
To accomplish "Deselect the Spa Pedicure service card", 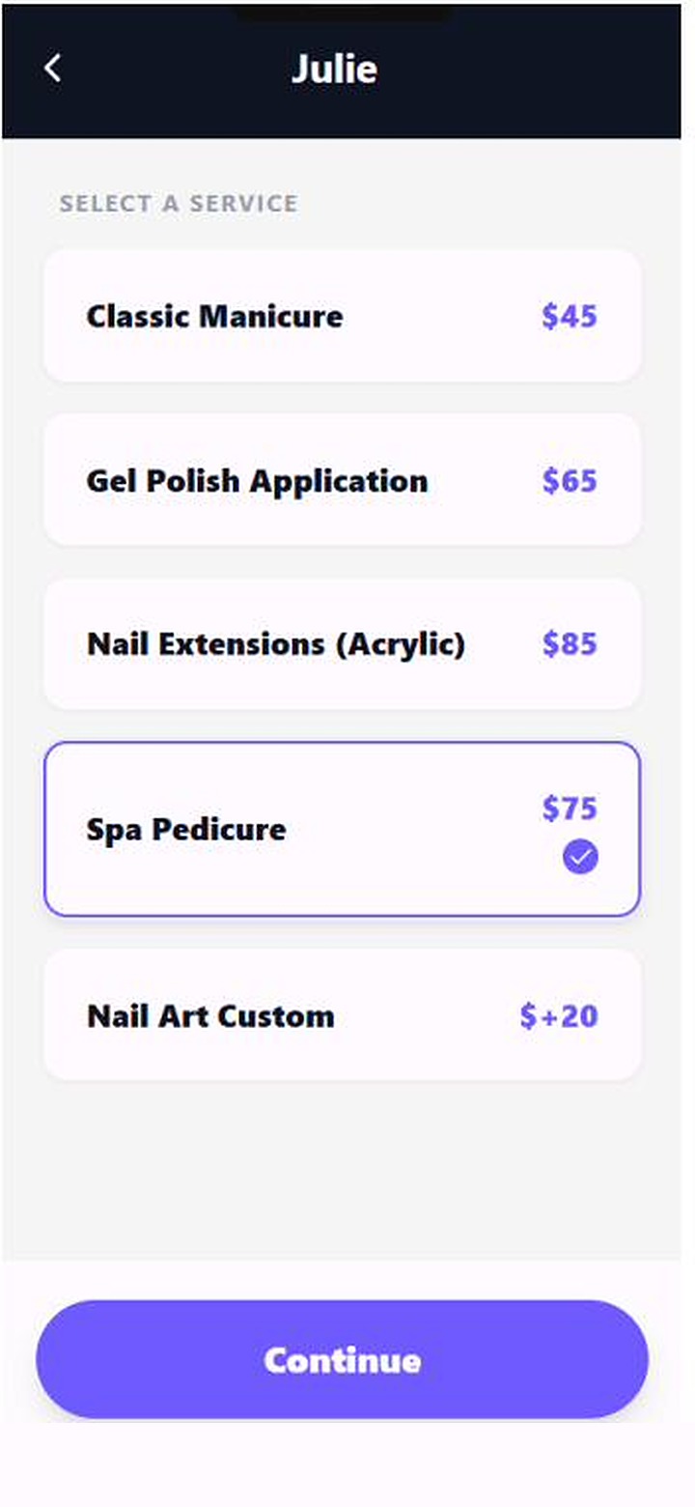I will pos(343,829).
